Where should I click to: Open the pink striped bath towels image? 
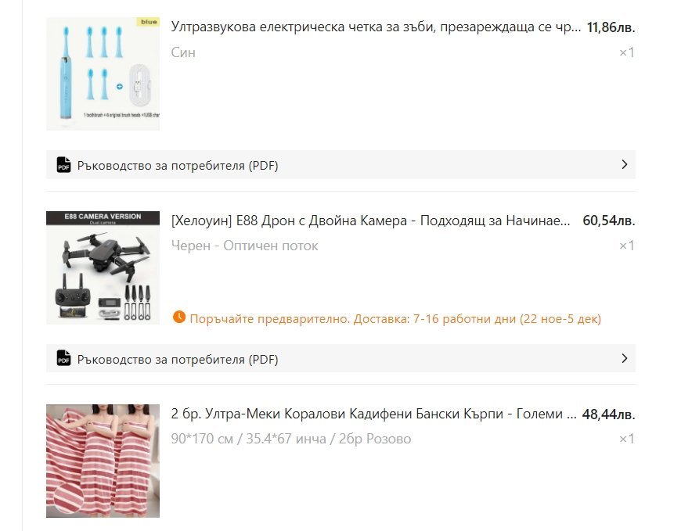103,461
